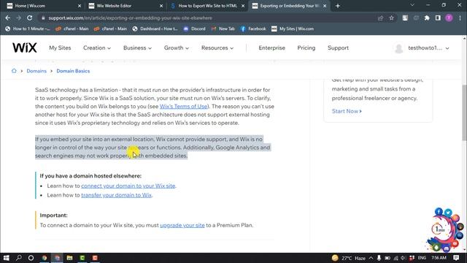Expand the Creation dropdown menu
This screenshot has width=467, height=263.
pyautogui.click(x=97, y=48)
